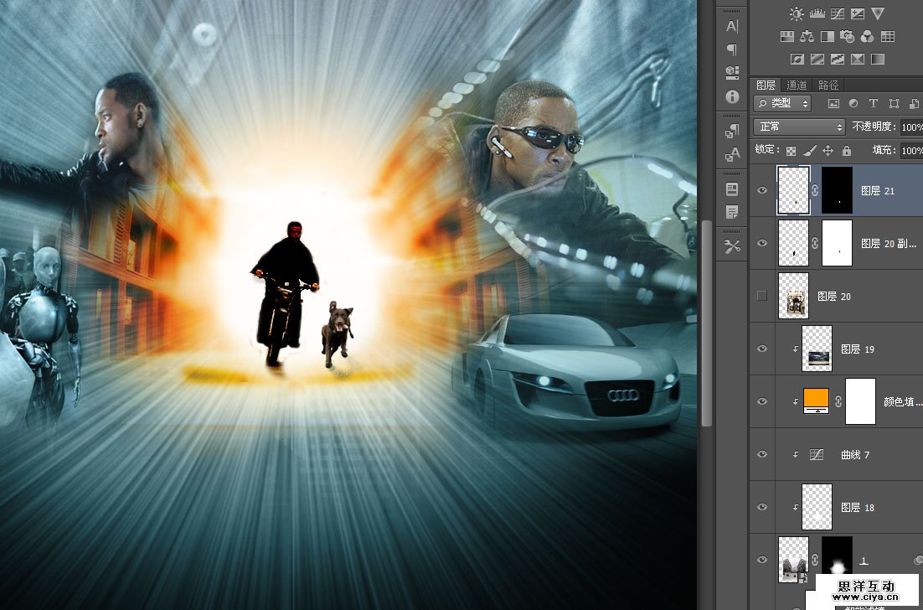The width and height of the screenshot is (923, 610).
Task: Filter layers by shape layers
Action: tap(894, 103)
